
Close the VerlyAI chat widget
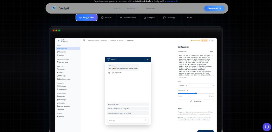pos(148,60)
